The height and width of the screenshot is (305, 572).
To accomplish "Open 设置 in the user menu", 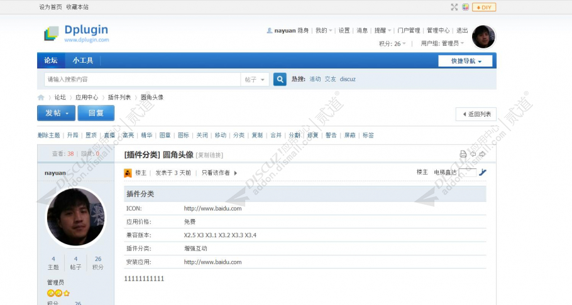I will (344, 31).
